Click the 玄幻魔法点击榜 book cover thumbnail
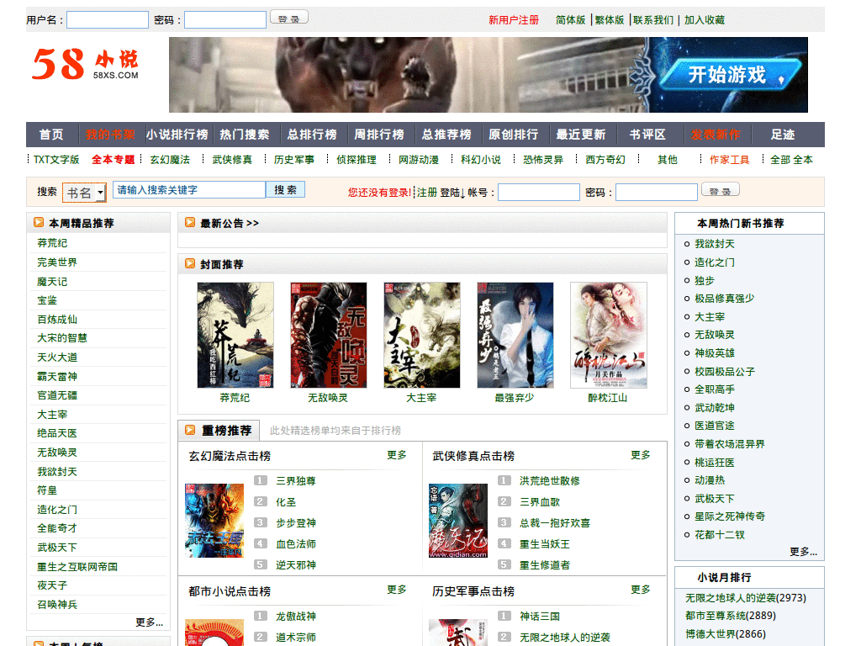The height and width of the screenshot is (646, 861). [x=214, y=521]
